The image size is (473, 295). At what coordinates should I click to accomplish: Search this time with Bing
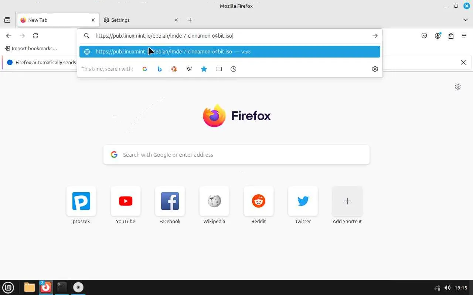(160, 69)
